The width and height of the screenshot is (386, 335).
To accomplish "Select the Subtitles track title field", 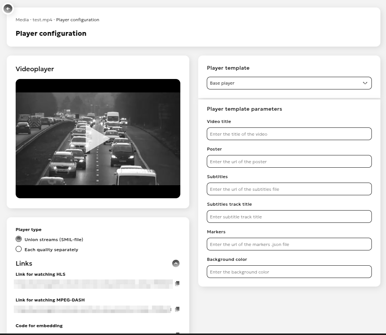I will coord(289,217).
